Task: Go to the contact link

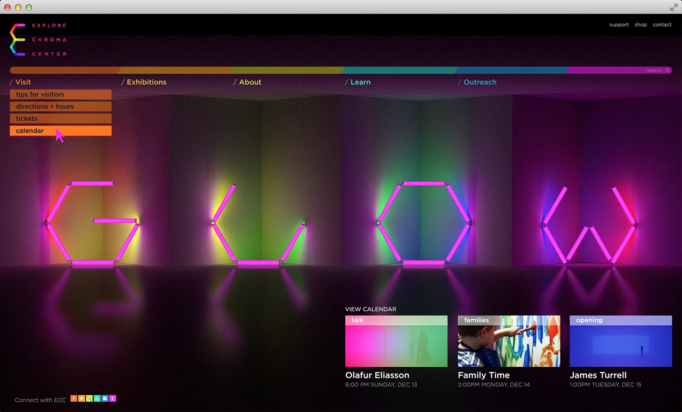Action: [662, 25]
